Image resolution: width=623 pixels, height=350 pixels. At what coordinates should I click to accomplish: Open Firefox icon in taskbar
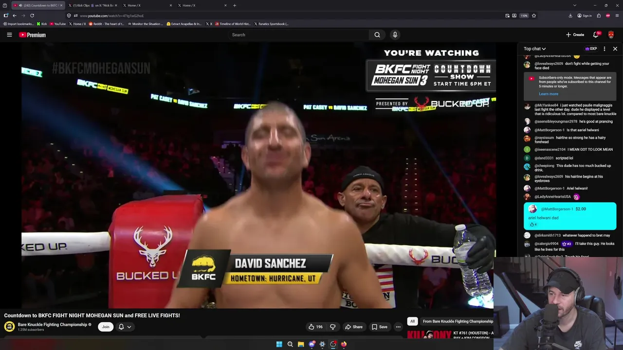point(344,344)
